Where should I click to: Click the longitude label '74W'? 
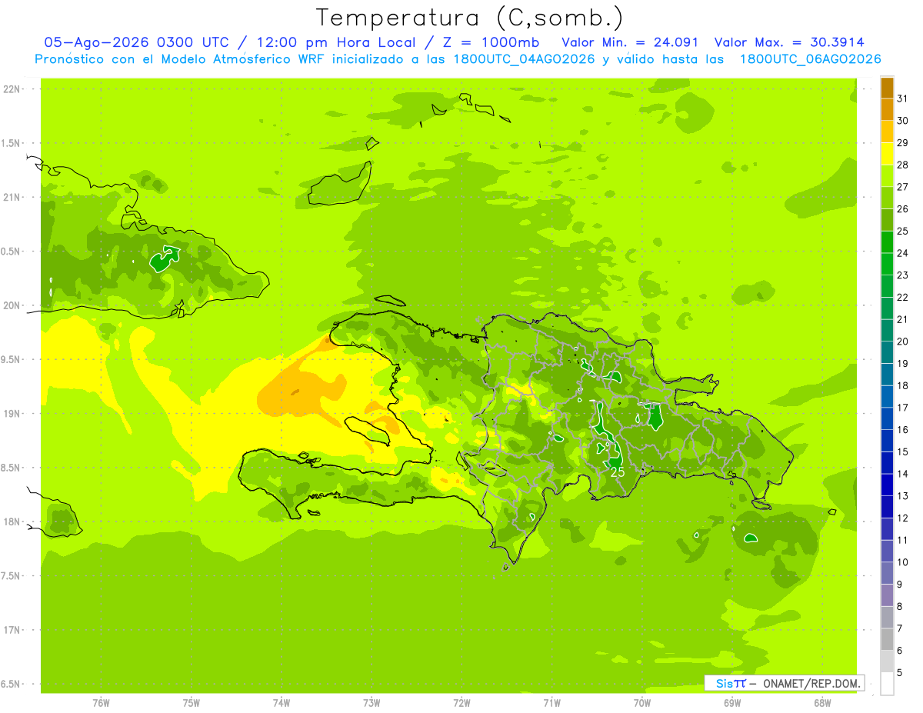282,702
